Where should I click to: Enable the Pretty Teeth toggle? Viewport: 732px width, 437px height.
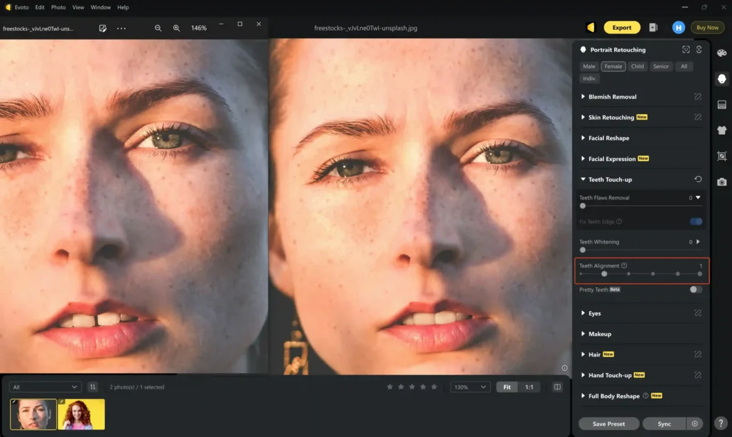[695, 290]
